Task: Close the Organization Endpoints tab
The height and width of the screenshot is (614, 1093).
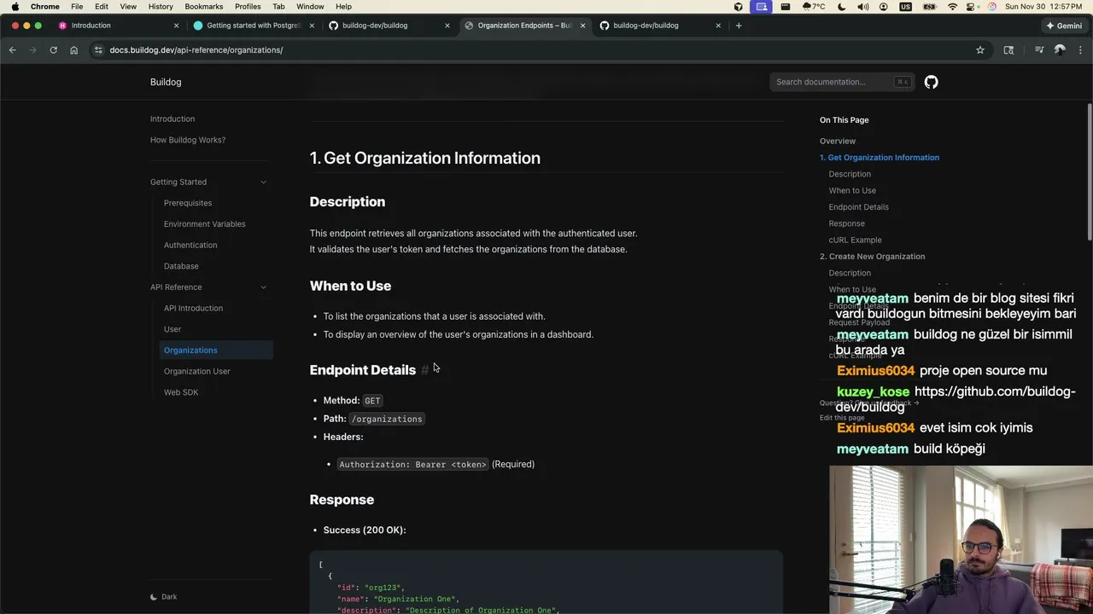Action: tap(583, 26)
